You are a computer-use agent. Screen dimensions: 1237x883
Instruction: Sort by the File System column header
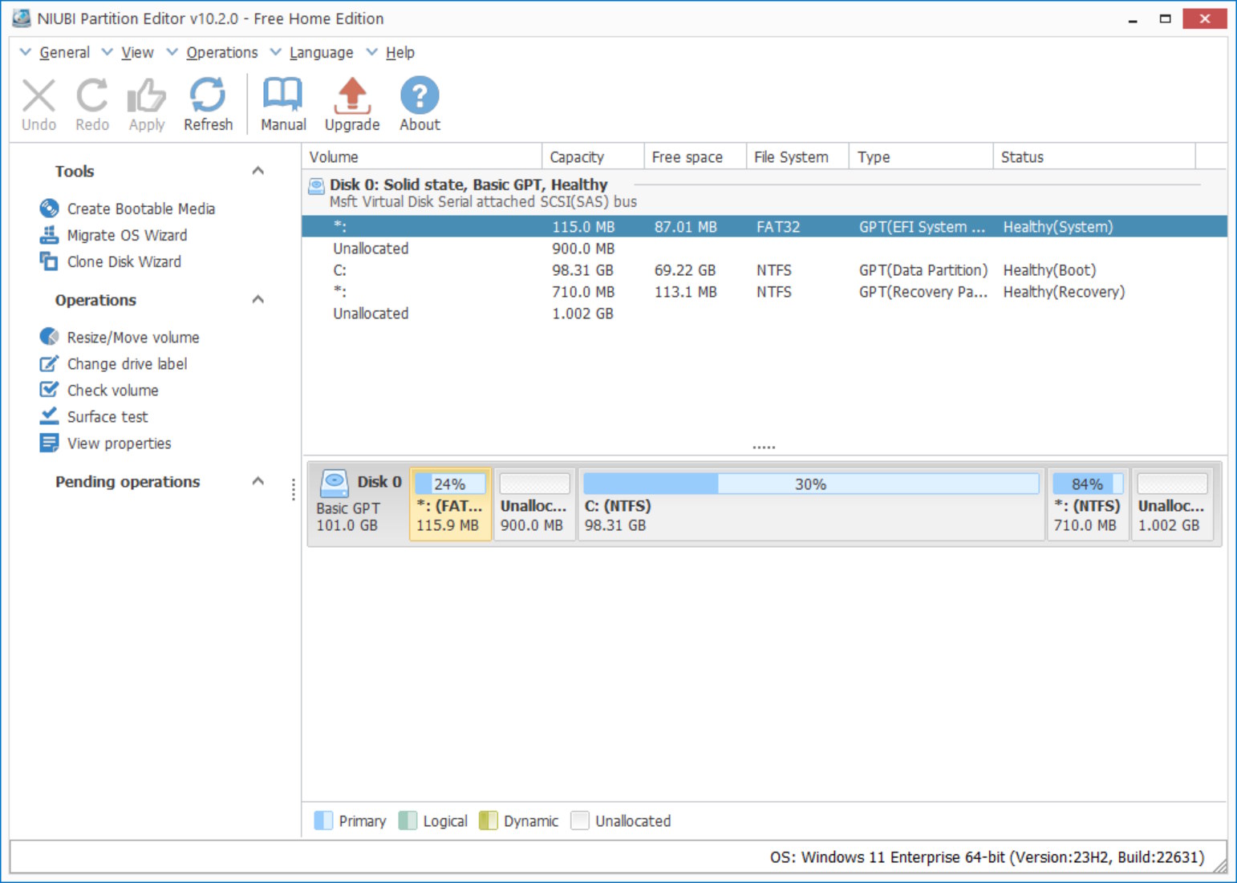[x=797, y=157]
